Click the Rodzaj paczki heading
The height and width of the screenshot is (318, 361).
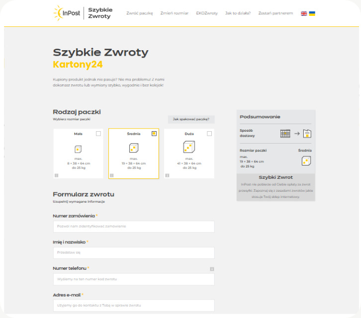tap(77, 112)
